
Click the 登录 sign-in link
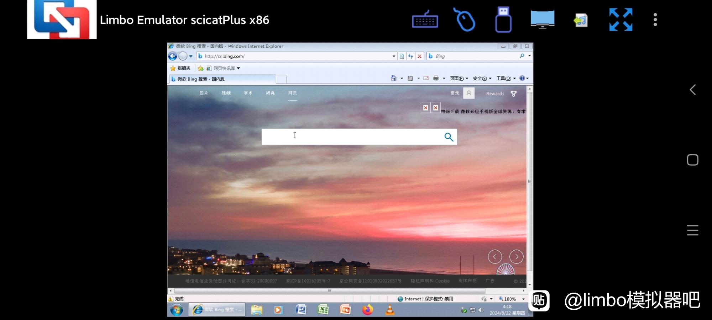click(455, 93)
